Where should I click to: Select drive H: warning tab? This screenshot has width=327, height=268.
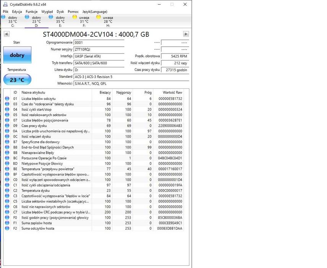click(x=108, y=21)
